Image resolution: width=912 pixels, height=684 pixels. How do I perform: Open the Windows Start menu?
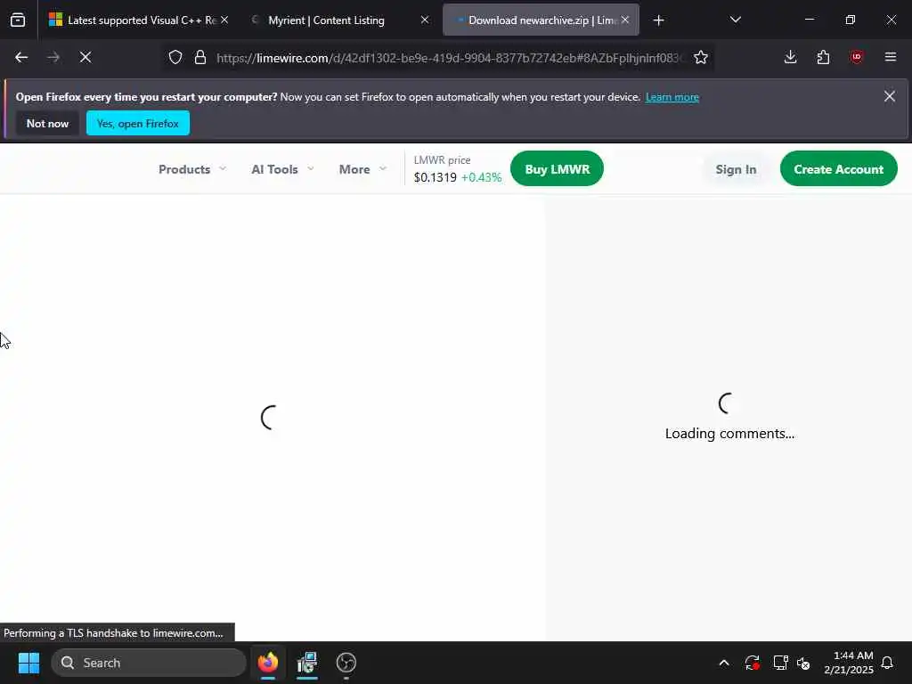(28, 663)
